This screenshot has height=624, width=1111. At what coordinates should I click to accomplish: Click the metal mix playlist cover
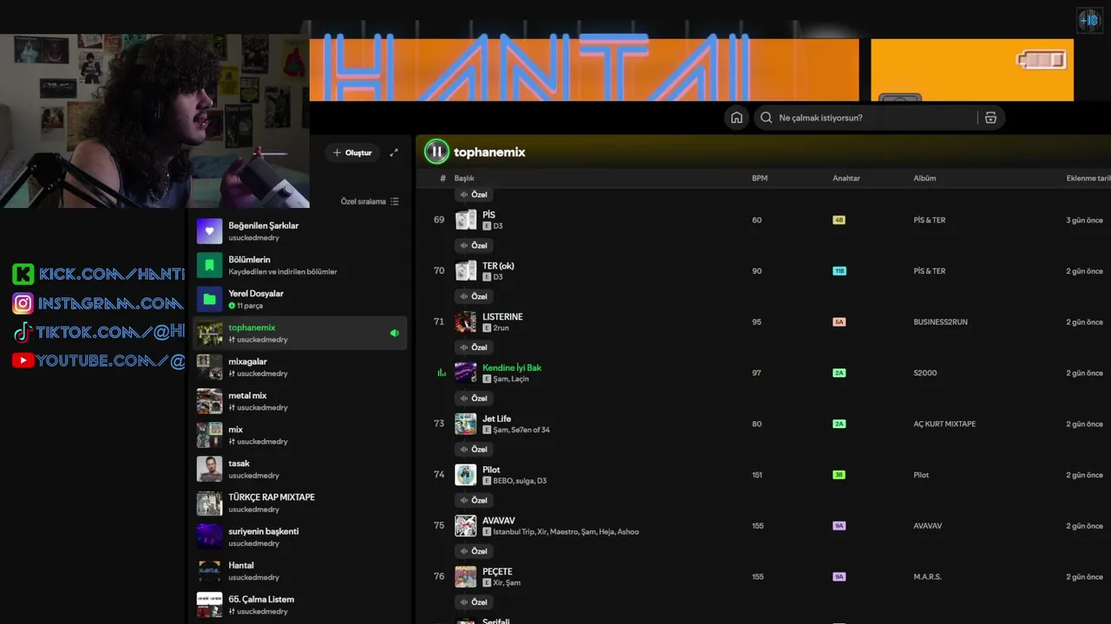point(209,401)
